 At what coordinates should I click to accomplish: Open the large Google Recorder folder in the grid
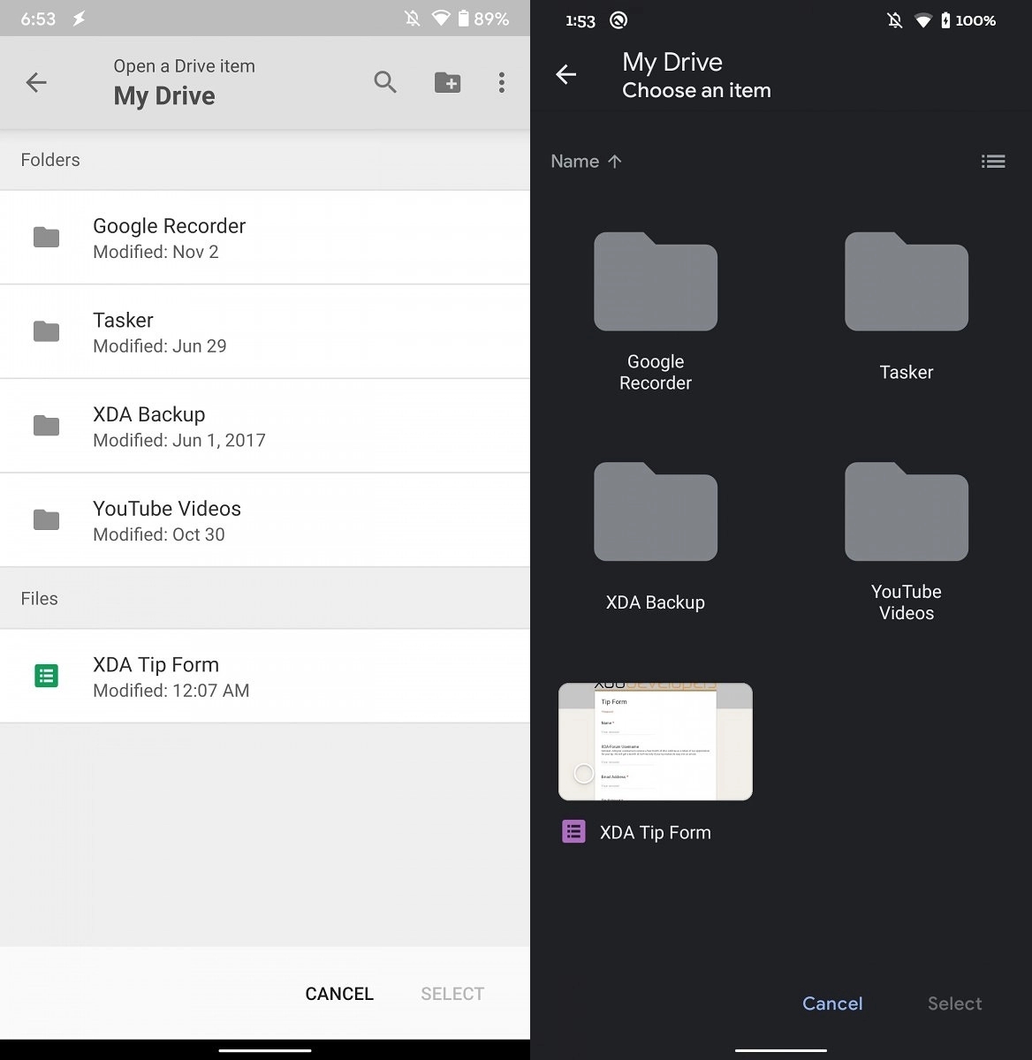coord(656,282)
